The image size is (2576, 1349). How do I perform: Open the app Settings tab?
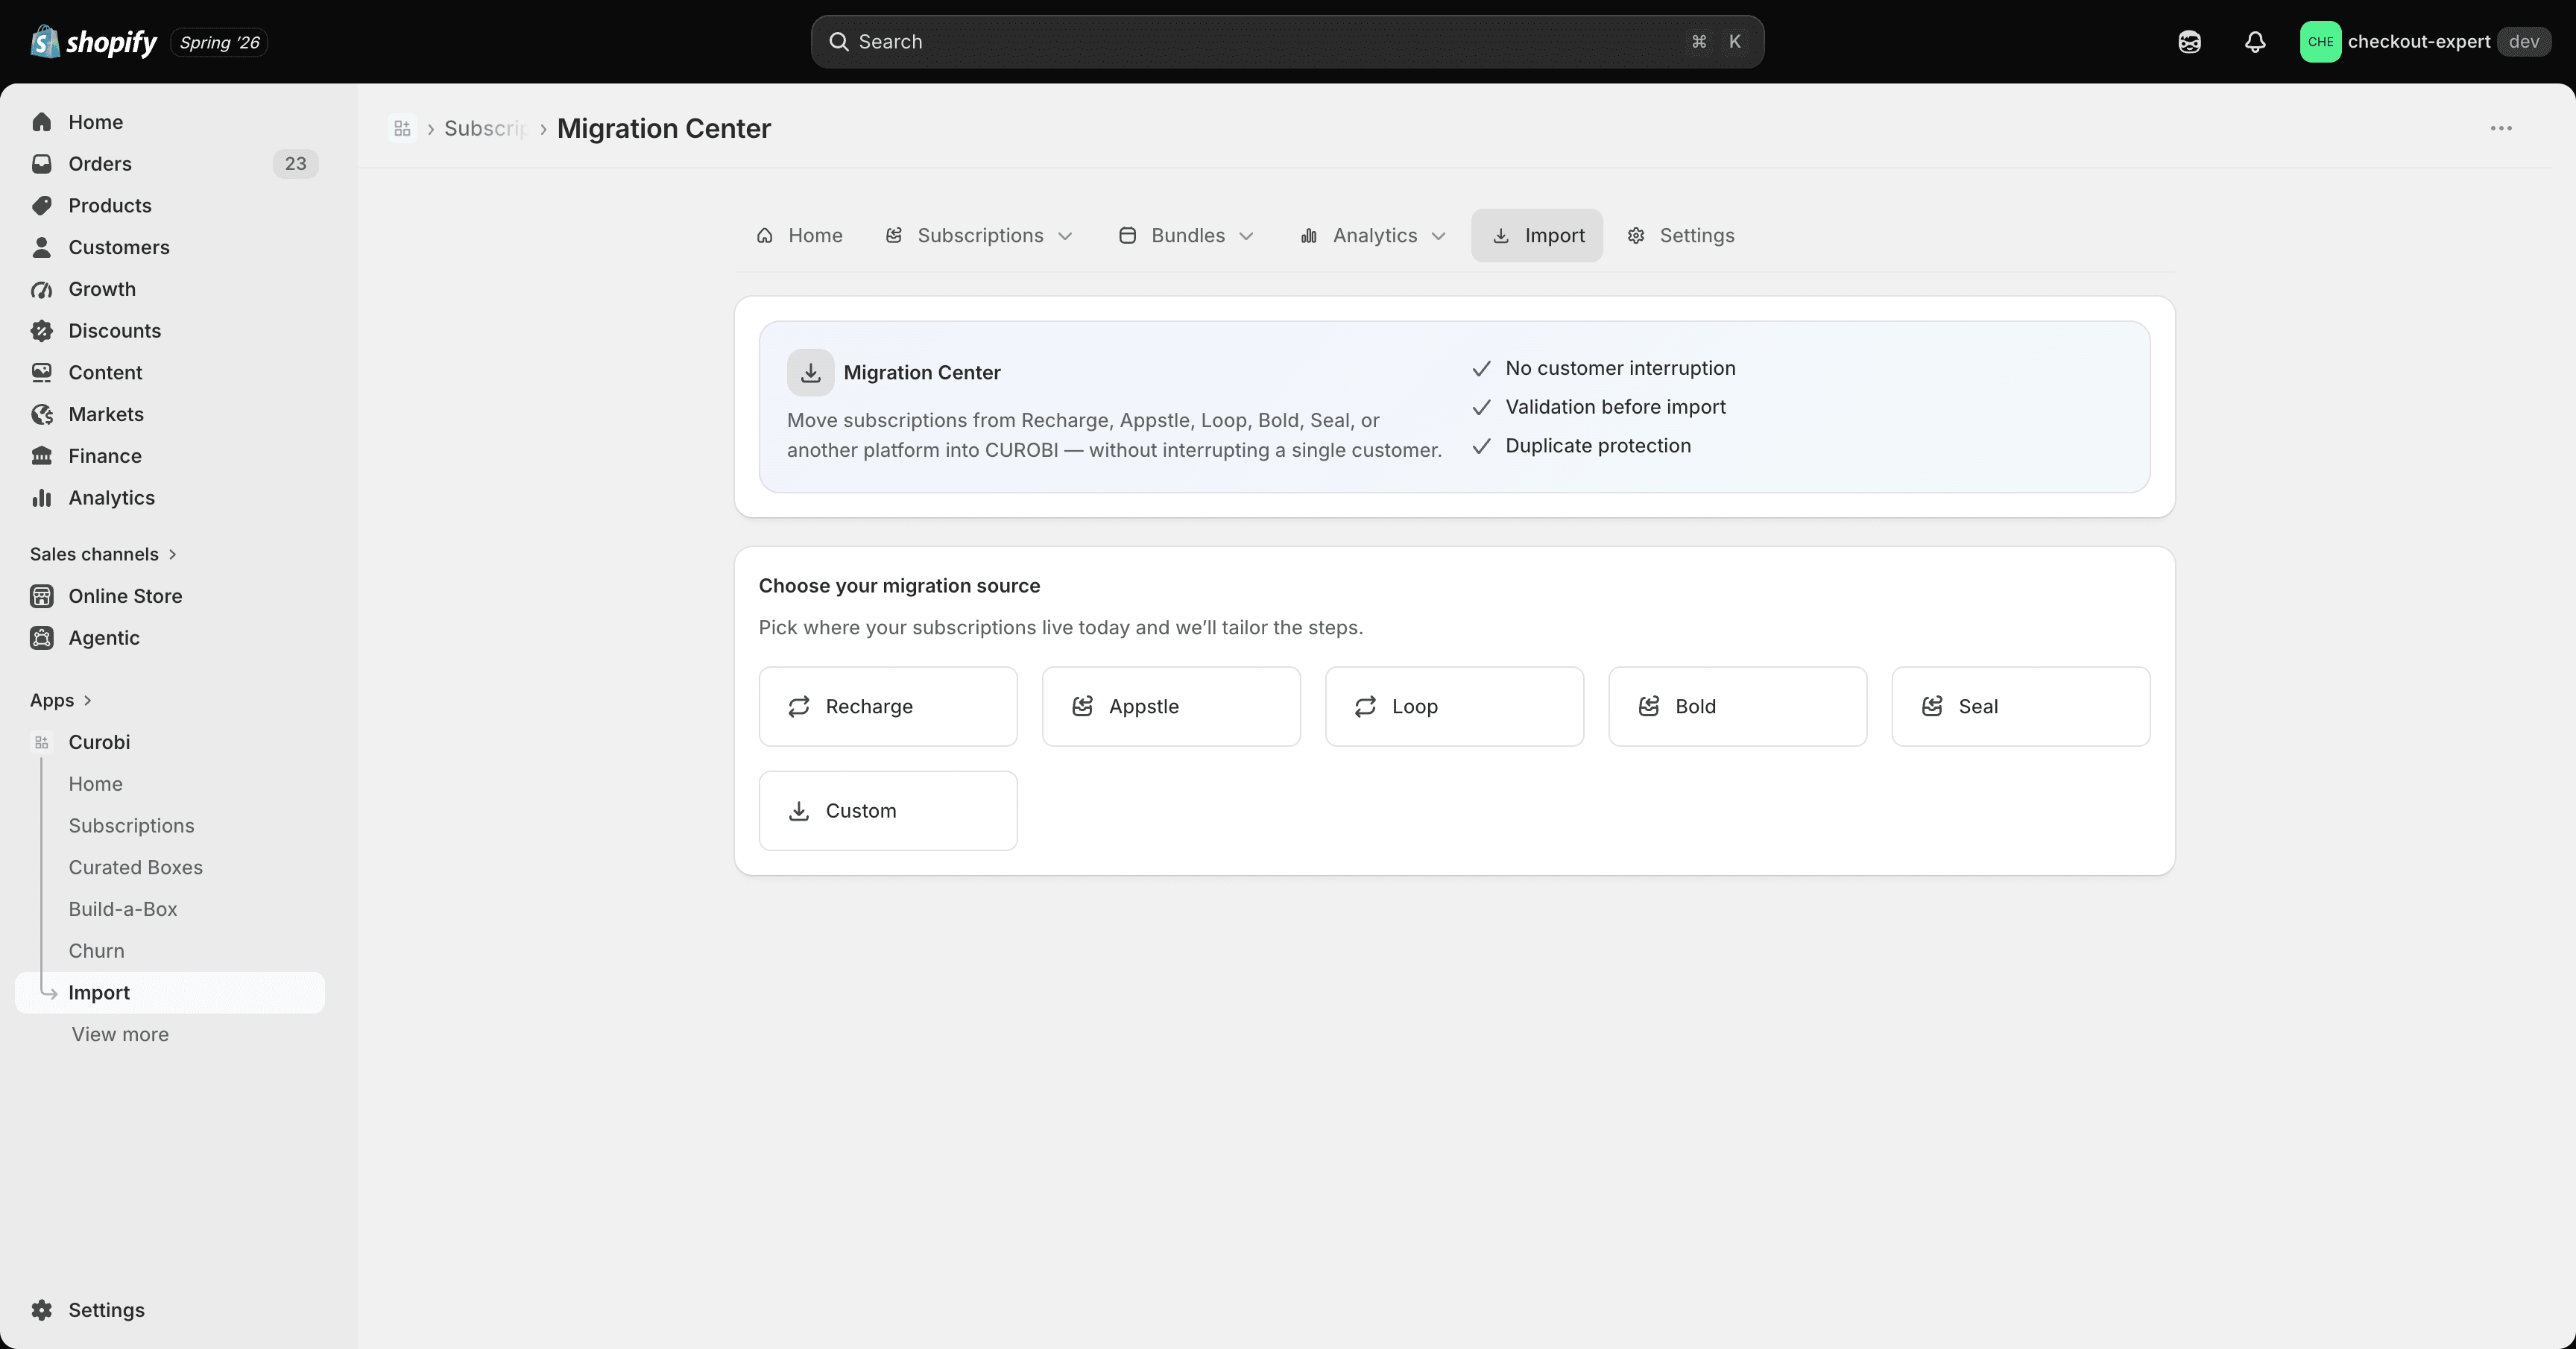point(1680,236)
